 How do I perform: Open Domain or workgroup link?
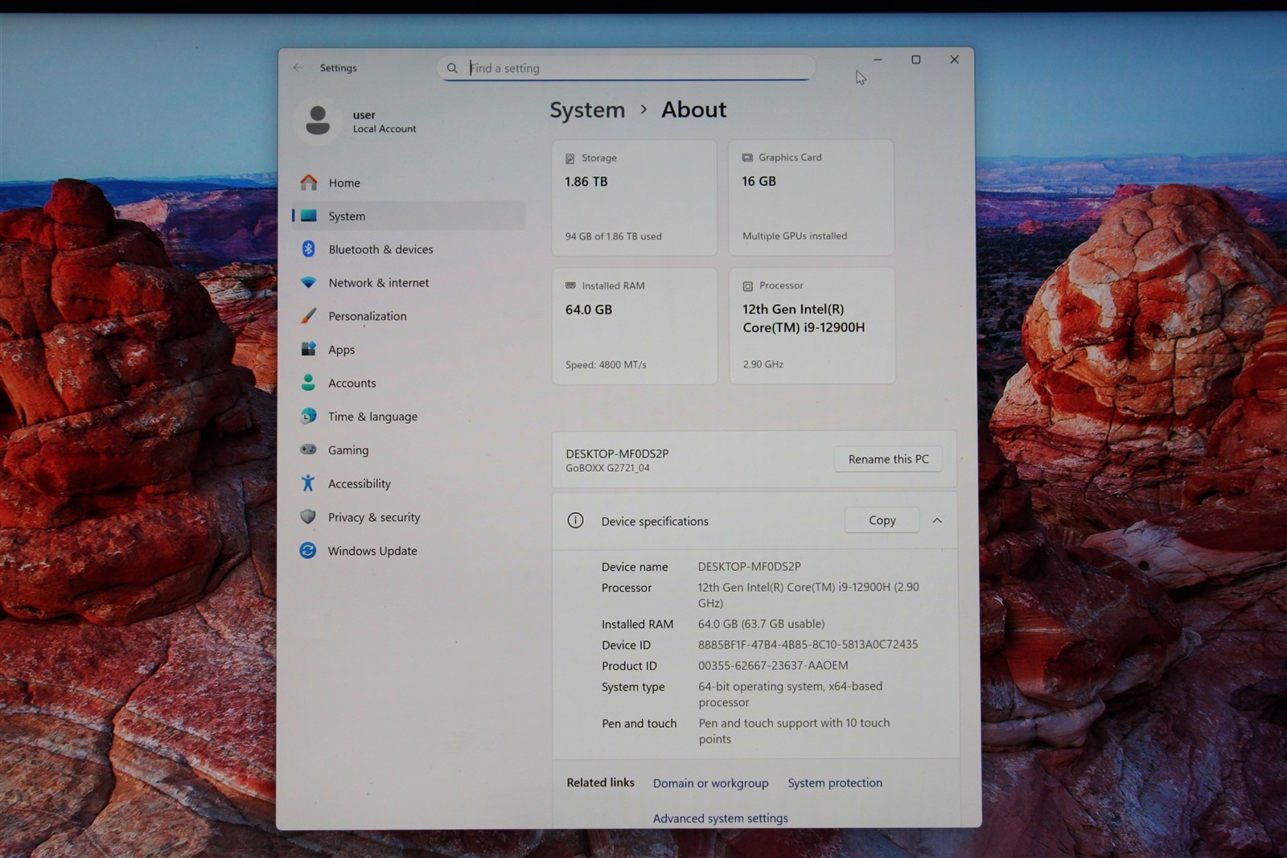710,782
